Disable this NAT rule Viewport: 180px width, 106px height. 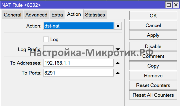pyautogui.click(x=153, y=46)
